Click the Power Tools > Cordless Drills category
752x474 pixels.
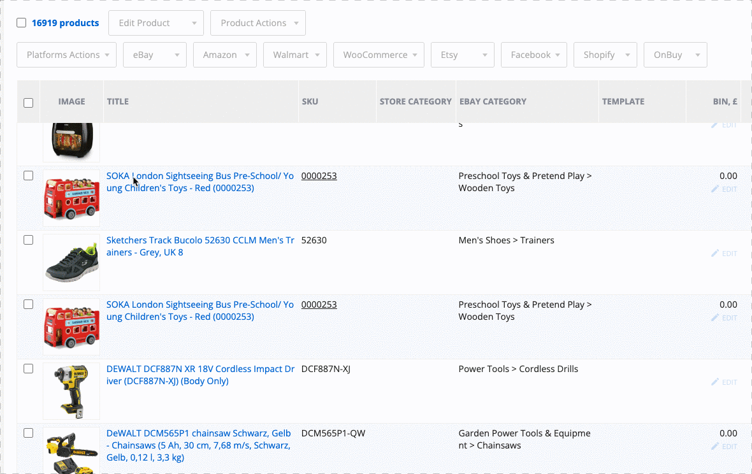click(x=519, y=369)
